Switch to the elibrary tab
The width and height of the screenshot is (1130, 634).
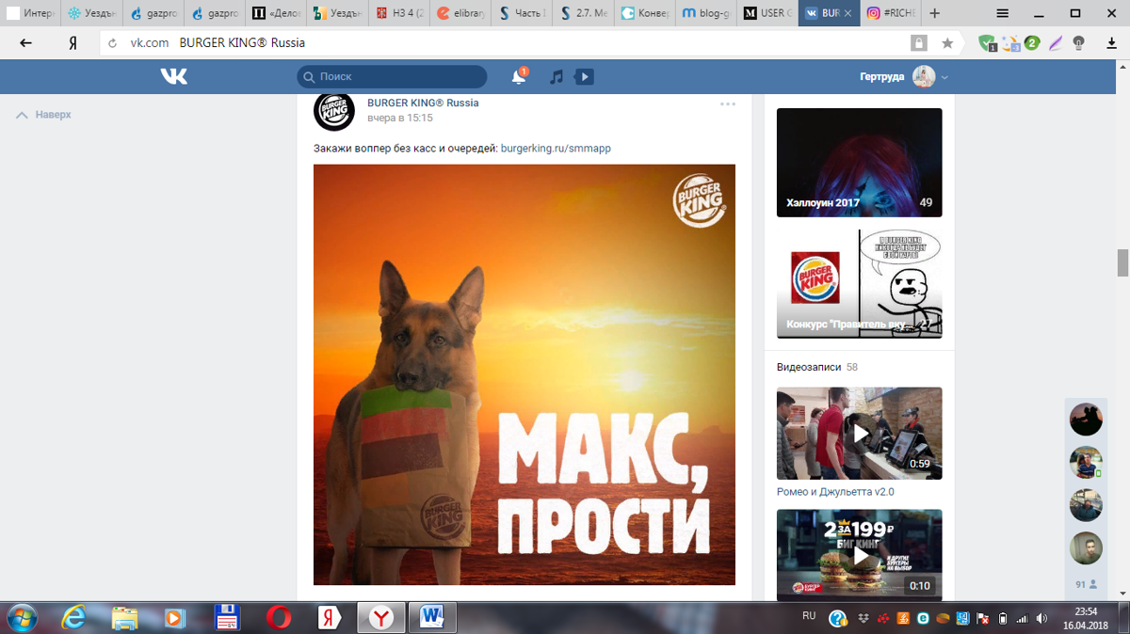(460, 14)
